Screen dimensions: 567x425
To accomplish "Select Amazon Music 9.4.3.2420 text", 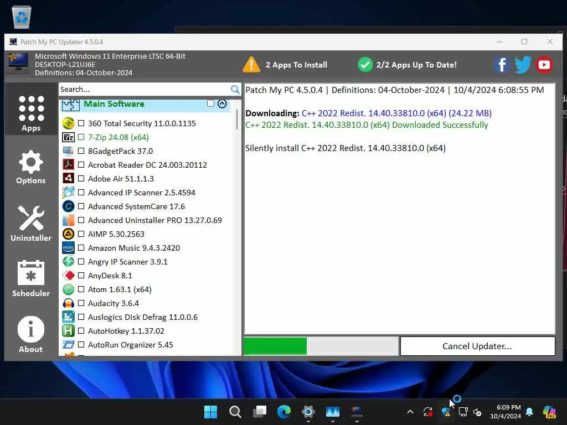I will coord(134,248).
